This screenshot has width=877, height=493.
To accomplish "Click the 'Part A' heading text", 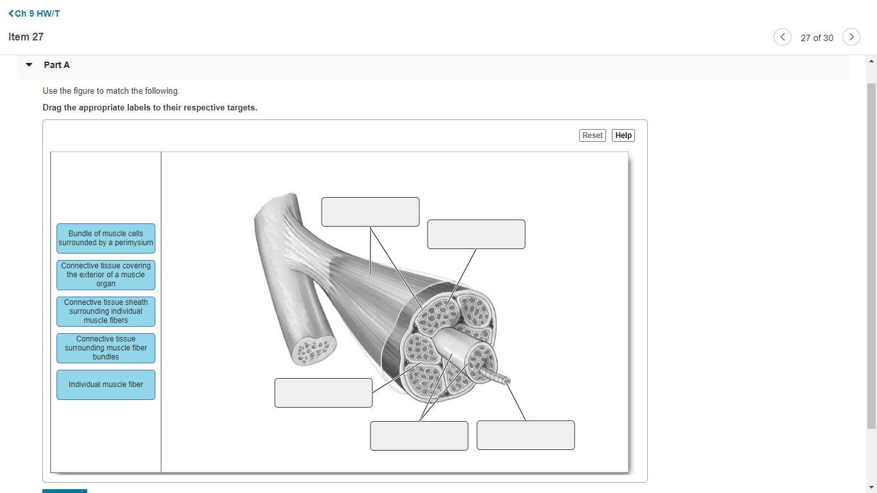I will point(56,65).
